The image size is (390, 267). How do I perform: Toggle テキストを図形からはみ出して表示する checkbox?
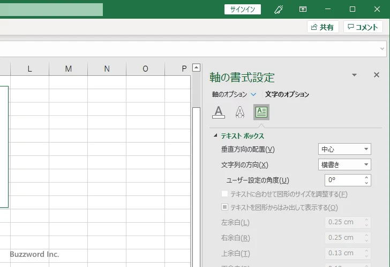[224, 207]
